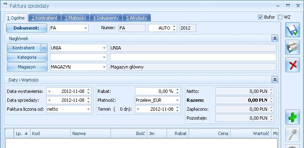Click the Dokument button
Viewport: 304px width, 148px height.
(26, 28)
